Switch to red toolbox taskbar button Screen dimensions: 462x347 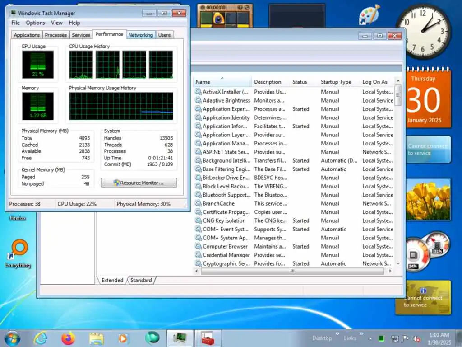(x=208, y=338)
